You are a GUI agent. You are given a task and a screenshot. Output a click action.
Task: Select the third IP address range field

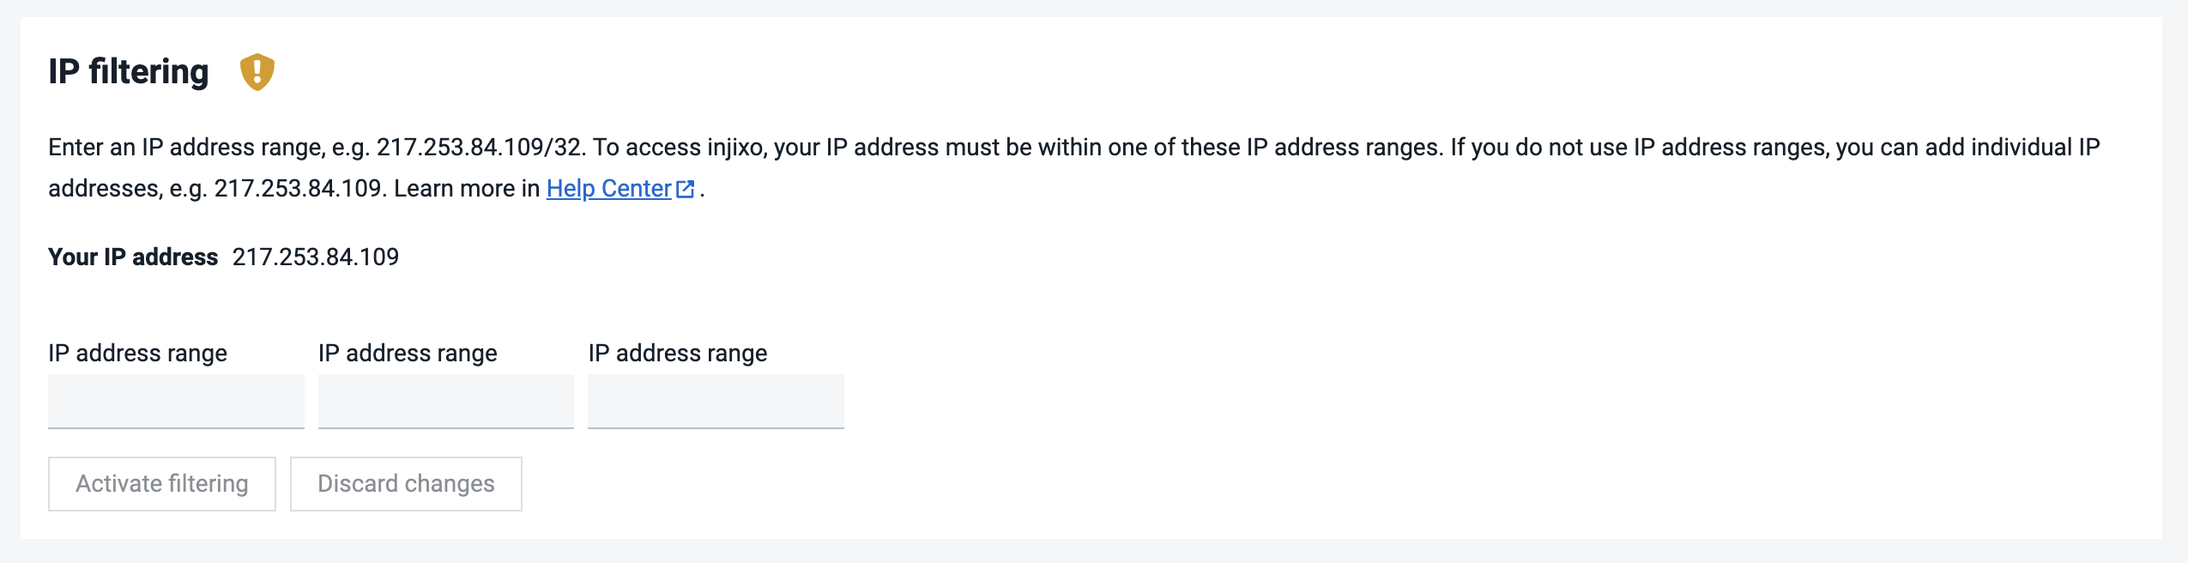point(716,401)
